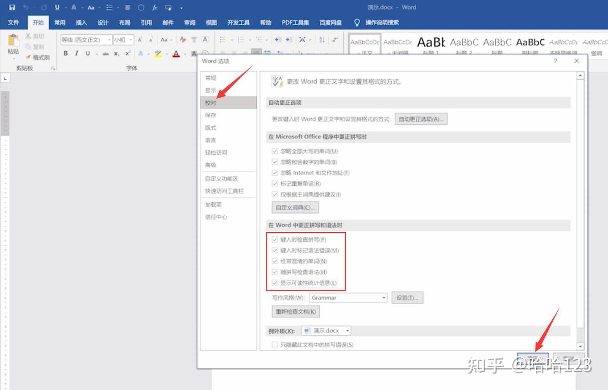Select the 标题 1 style thumbnail
This screenshot has height=390, width=608.
pyautogui.click(x=431, y=44)
